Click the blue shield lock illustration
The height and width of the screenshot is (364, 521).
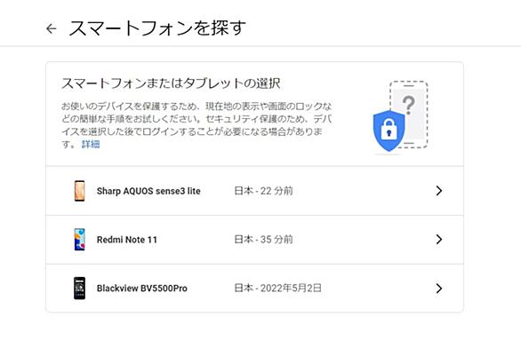389,131
